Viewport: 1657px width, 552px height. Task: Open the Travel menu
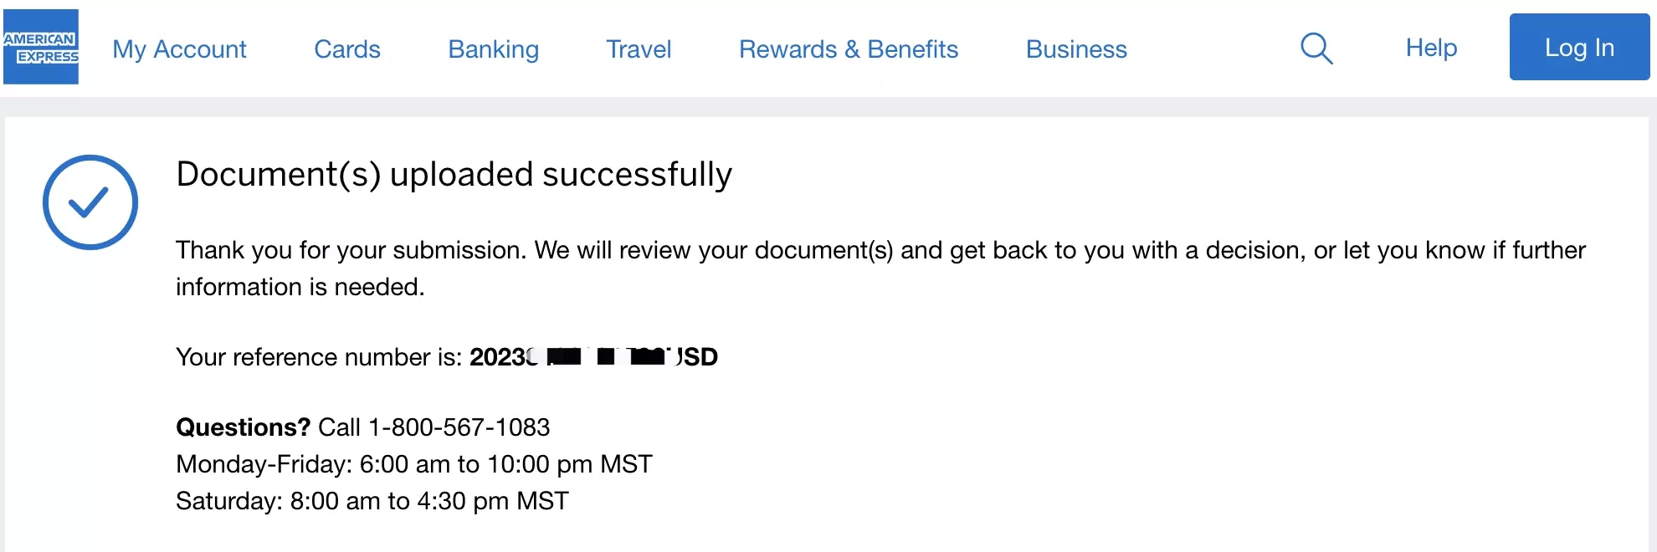click(x=639, y=49)
